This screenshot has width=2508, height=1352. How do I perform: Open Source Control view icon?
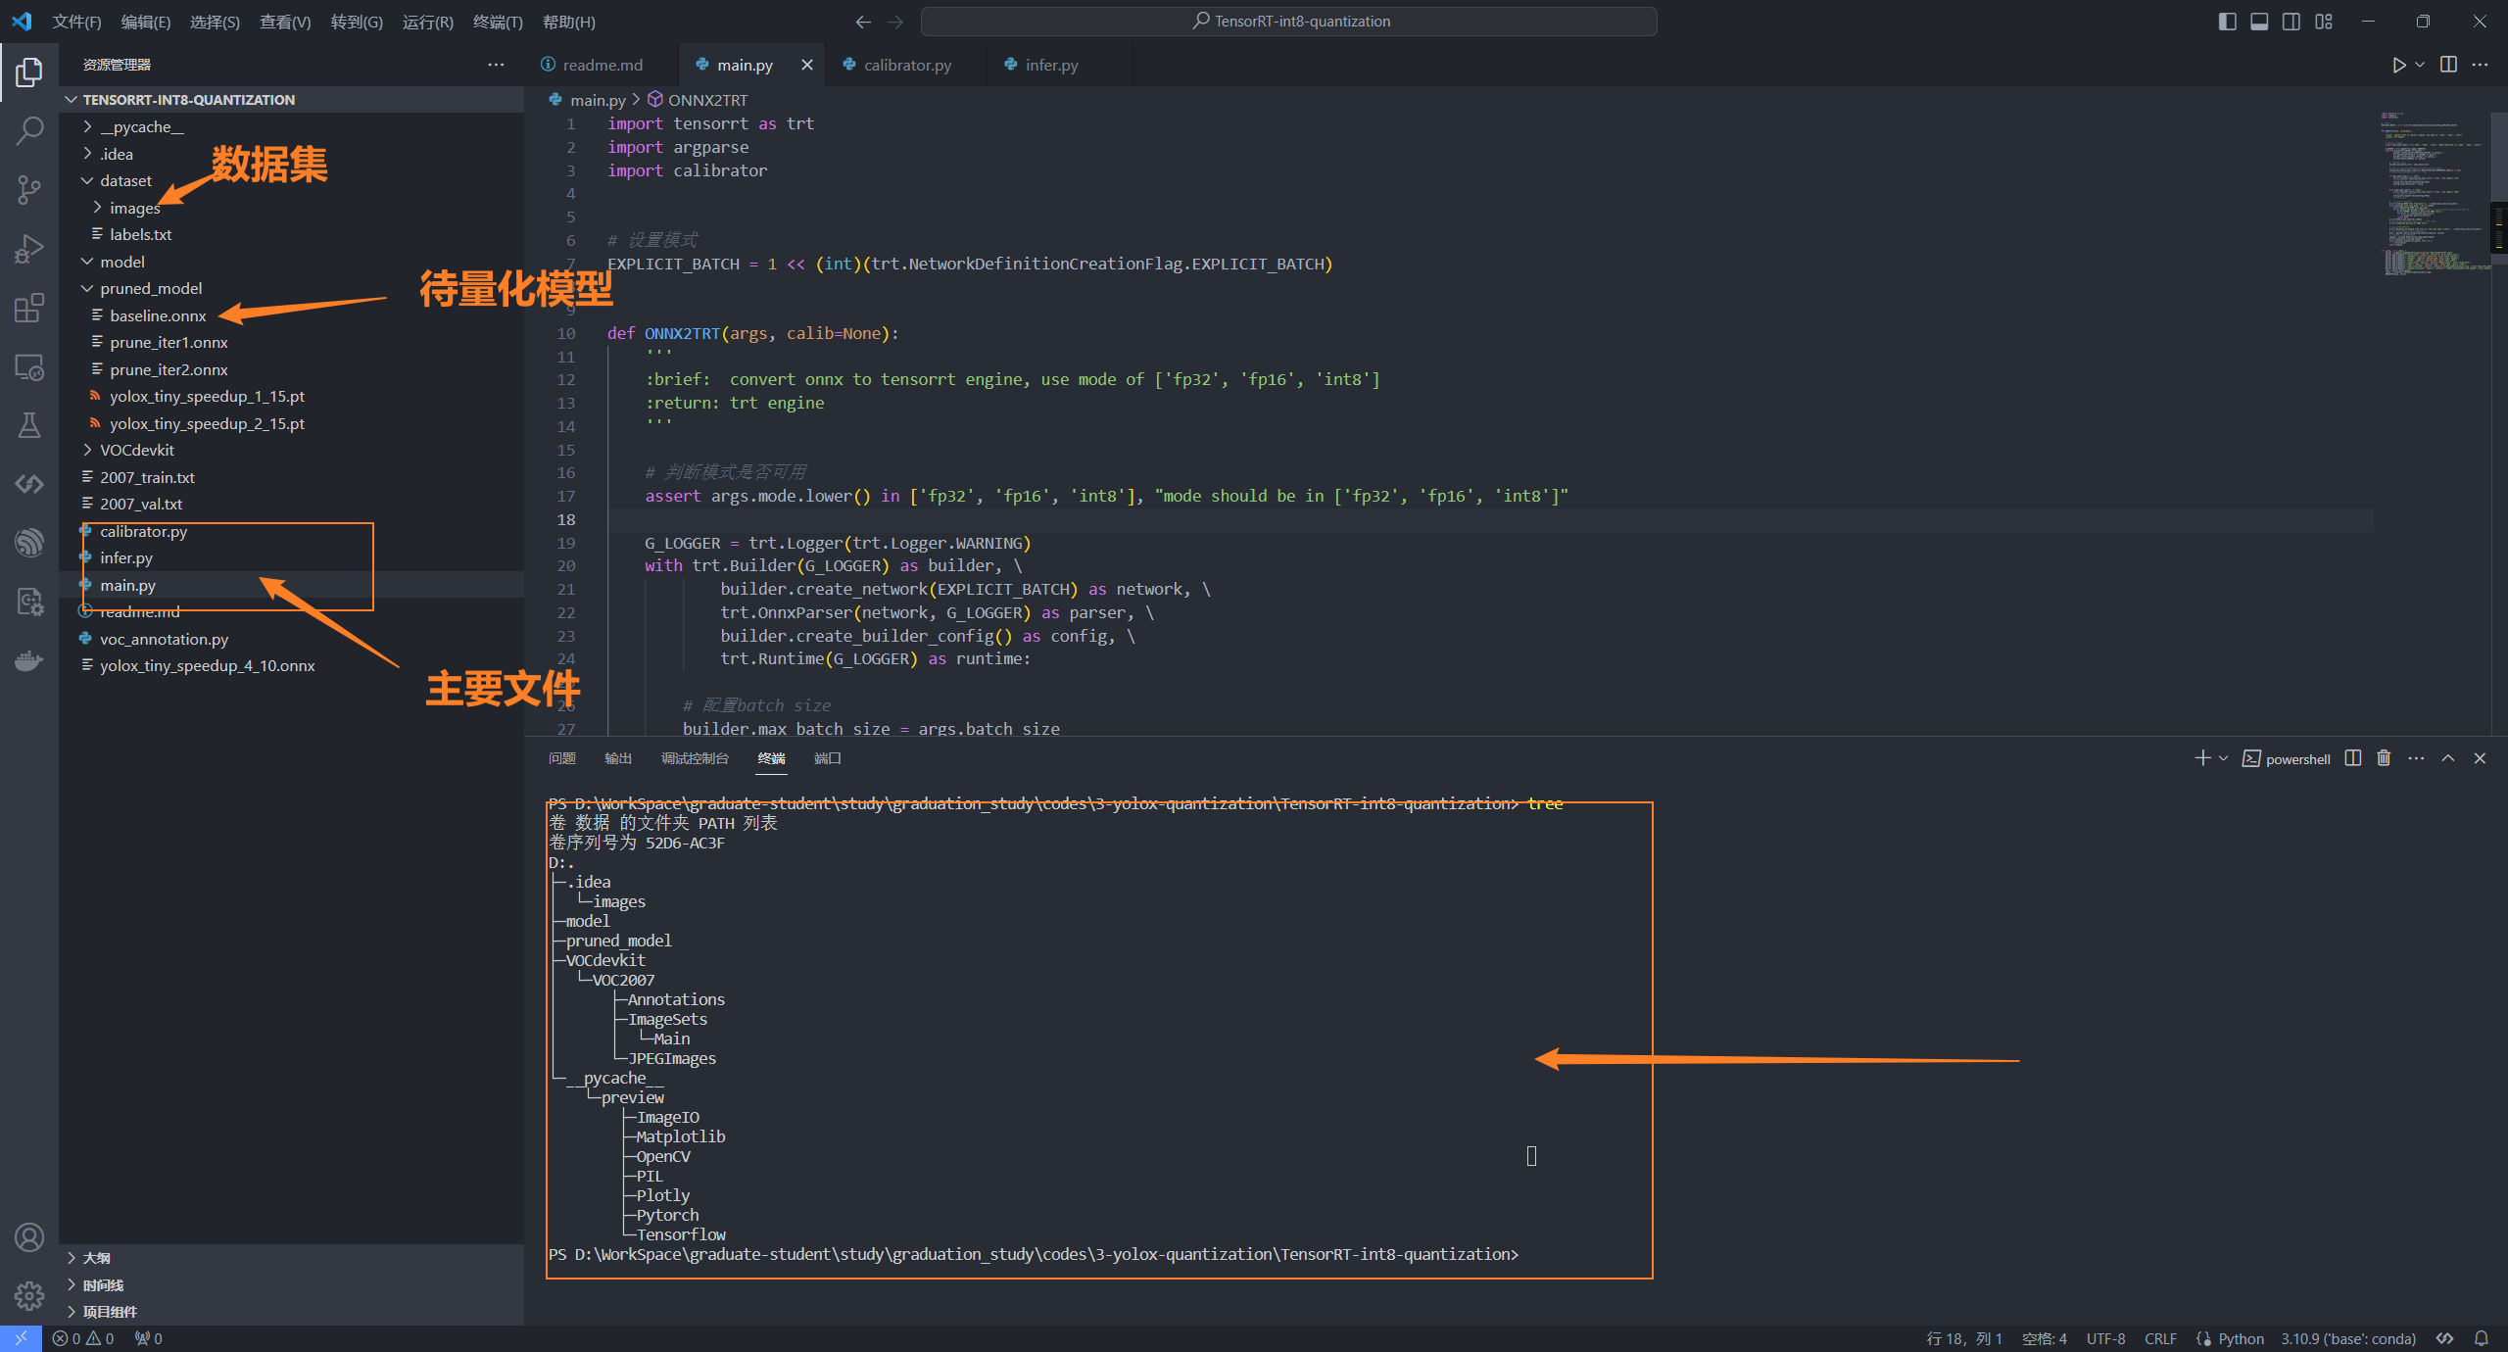pyautogui.click(x=29, y=190)
